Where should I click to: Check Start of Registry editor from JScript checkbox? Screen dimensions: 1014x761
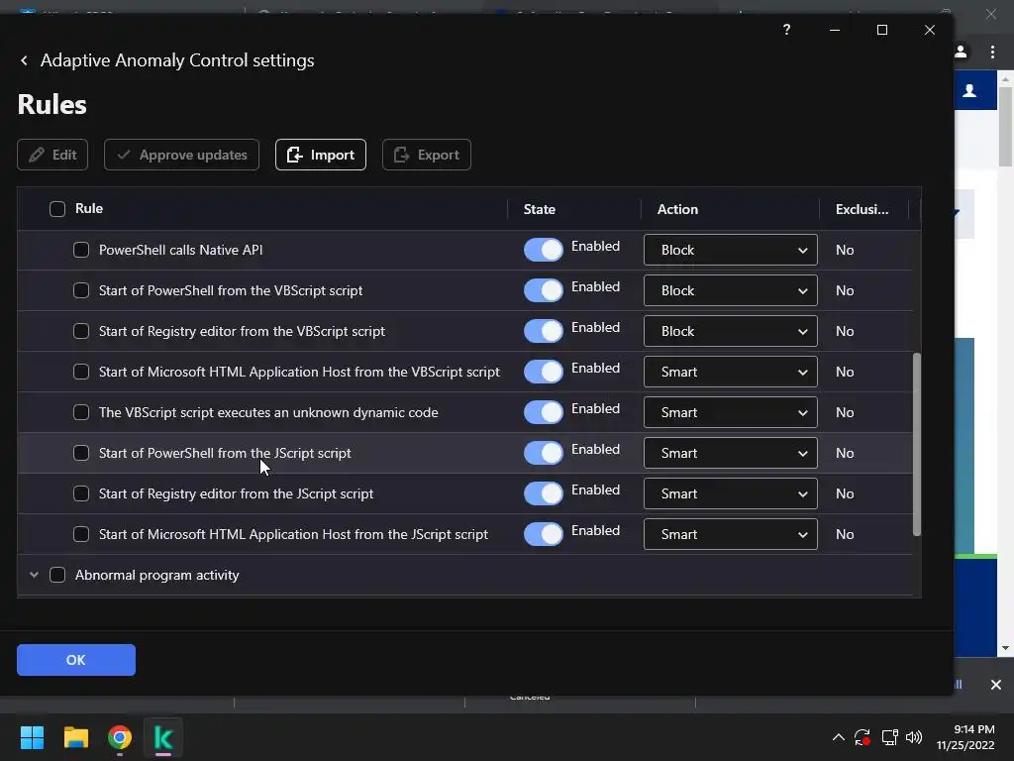click(x=81, y=493)
